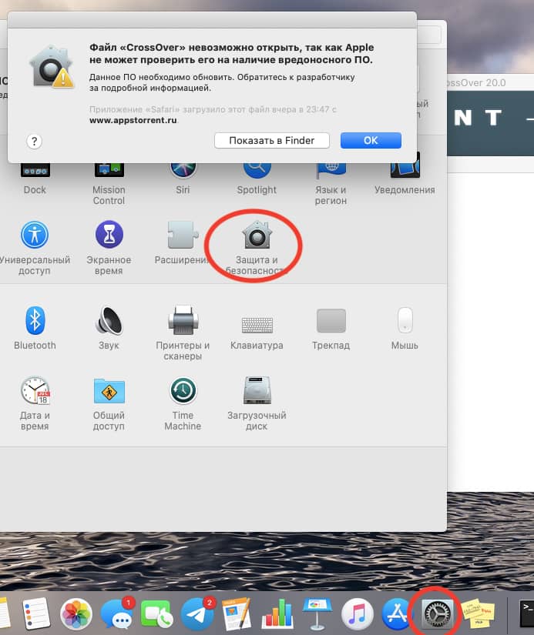Open Экранное время preferences
The width and height of the screenshot is (534, 635).
(x=109, y=247)
